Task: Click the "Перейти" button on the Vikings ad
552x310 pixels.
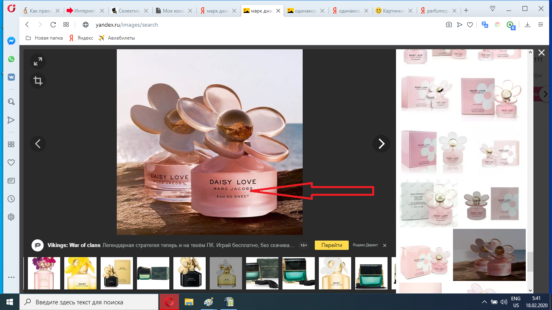Action: click(331, 245)
